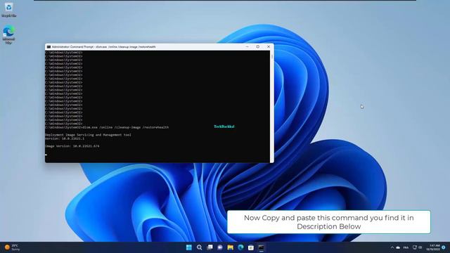
Task: Open OneDrive cloud tray icon
Action: (x=398, y=247)
